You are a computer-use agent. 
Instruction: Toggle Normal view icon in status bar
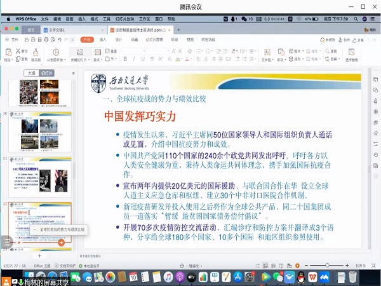pyautogui.click(x=265, y=266)
